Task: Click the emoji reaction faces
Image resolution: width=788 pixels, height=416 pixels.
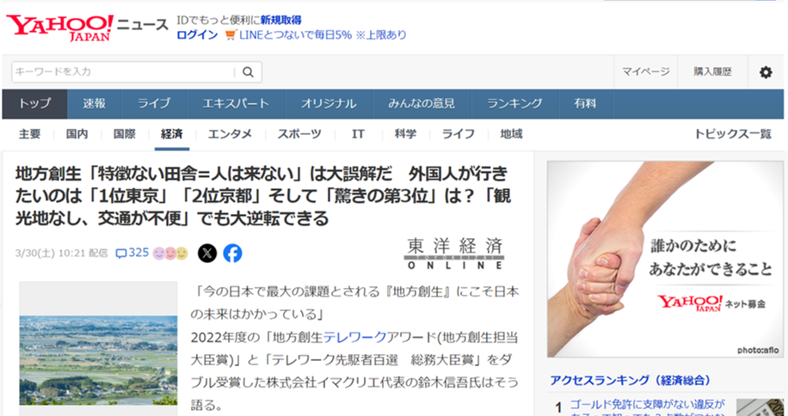Action: point(170,254)
